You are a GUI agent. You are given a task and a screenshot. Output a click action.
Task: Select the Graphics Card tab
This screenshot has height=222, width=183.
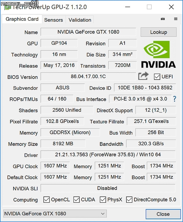(22, 19)
